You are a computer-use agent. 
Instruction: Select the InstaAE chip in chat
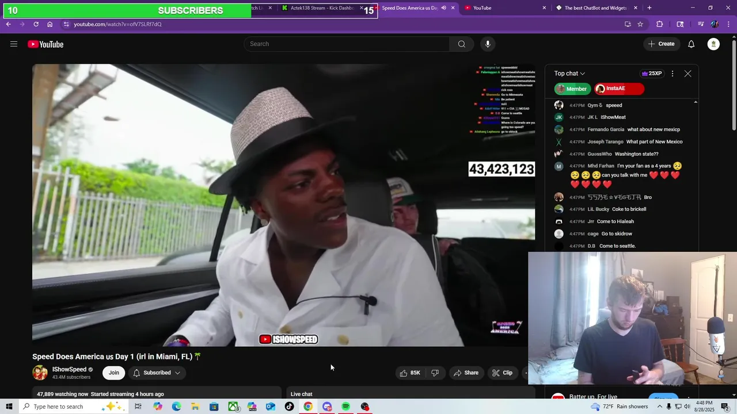619,89
